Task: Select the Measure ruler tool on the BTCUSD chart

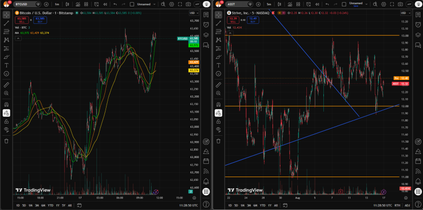Action: click(x=6, y=85)
